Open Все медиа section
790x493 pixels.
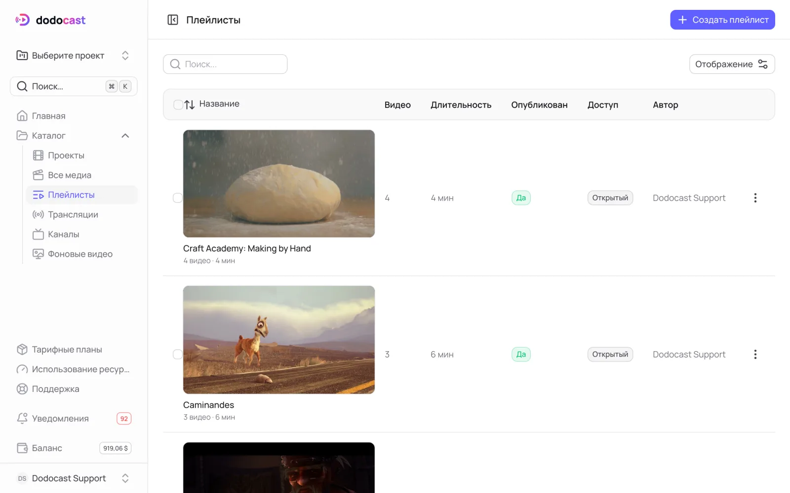point(81,175)
